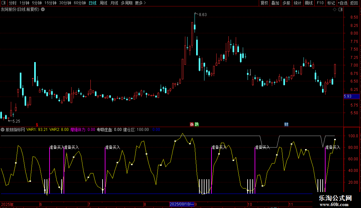The image size is (361, 208).
Task: Click the 2025/08/18 date label
Action: point(182,204)
